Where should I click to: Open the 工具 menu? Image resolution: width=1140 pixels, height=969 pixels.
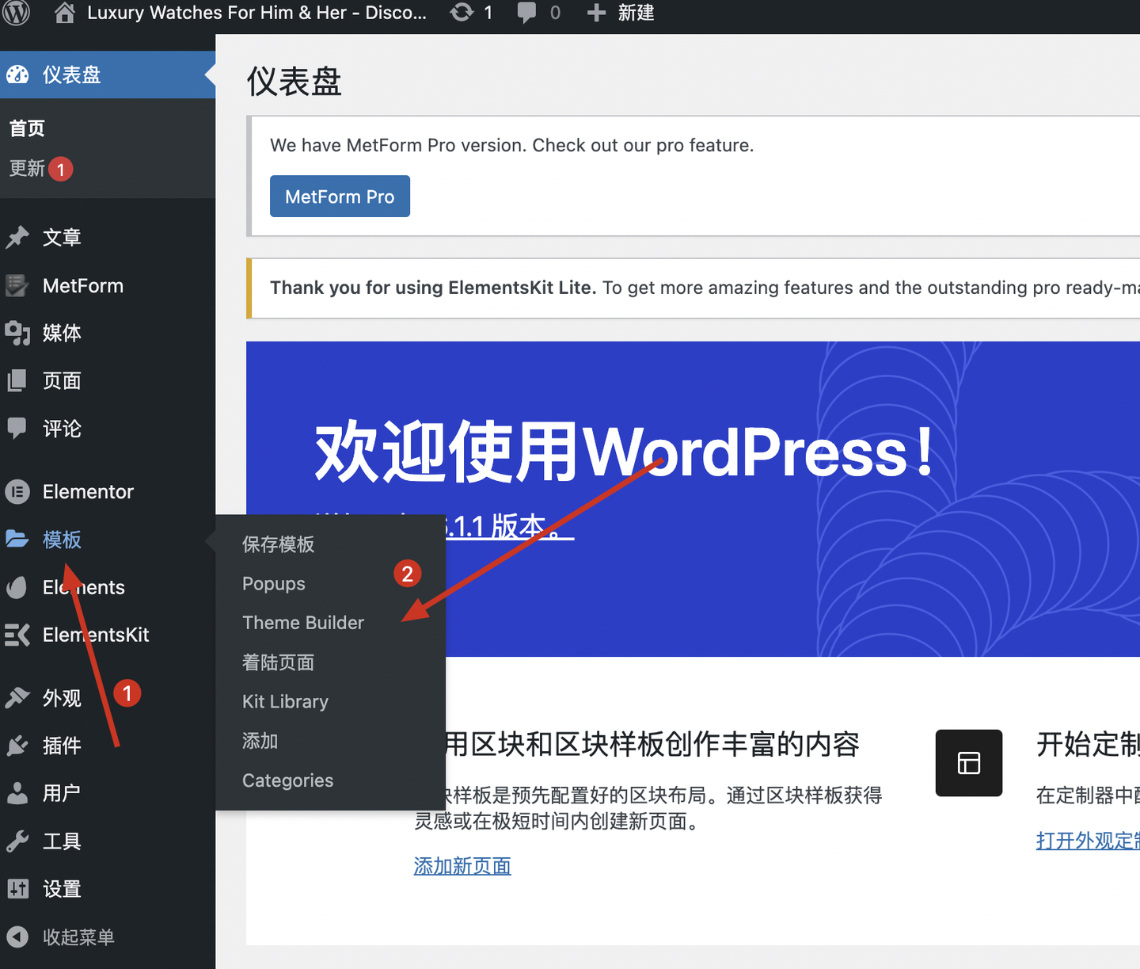click(108, 841)
